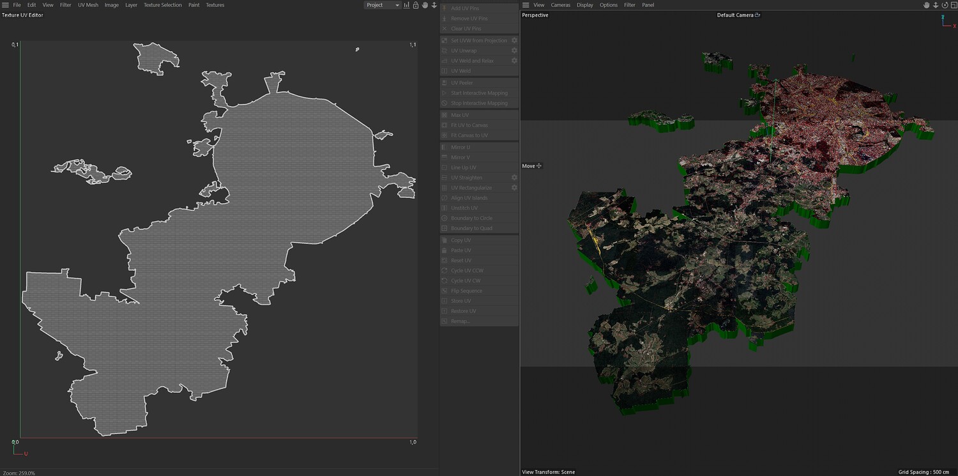The height and width of the screenshot is (476, 958).
Task: Click the Start Interactive Mapping play icon
Action: [x=445, y=93]
